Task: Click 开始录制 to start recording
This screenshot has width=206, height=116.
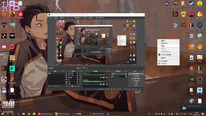Action: pyautogui.click(x=136, y=76)
